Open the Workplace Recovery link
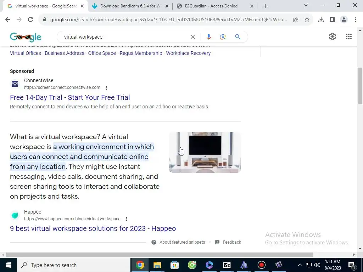Image resolution: width=363 pixels, height=272 pixels. click(x=189, y=53)
